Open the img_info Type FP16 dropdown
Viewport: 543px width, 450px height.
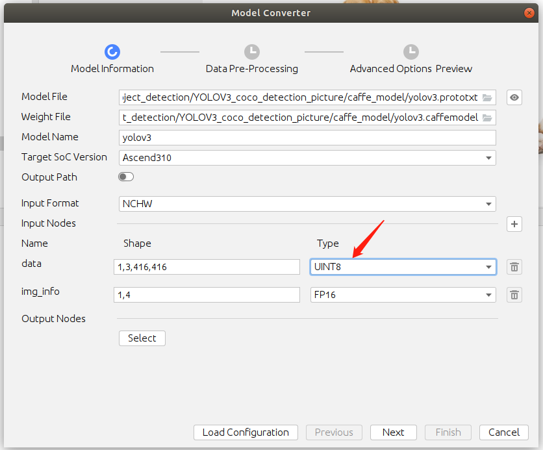coord(403,295)
